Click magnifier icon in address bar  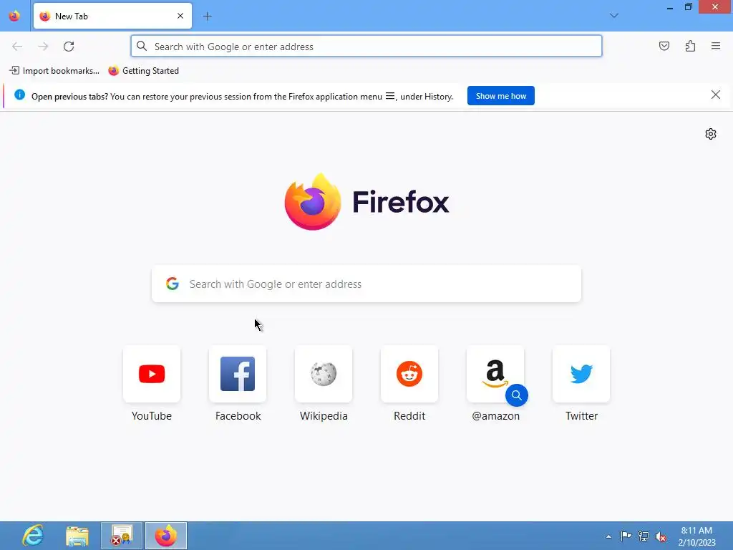pyautogui.click(x=142, y=46)
